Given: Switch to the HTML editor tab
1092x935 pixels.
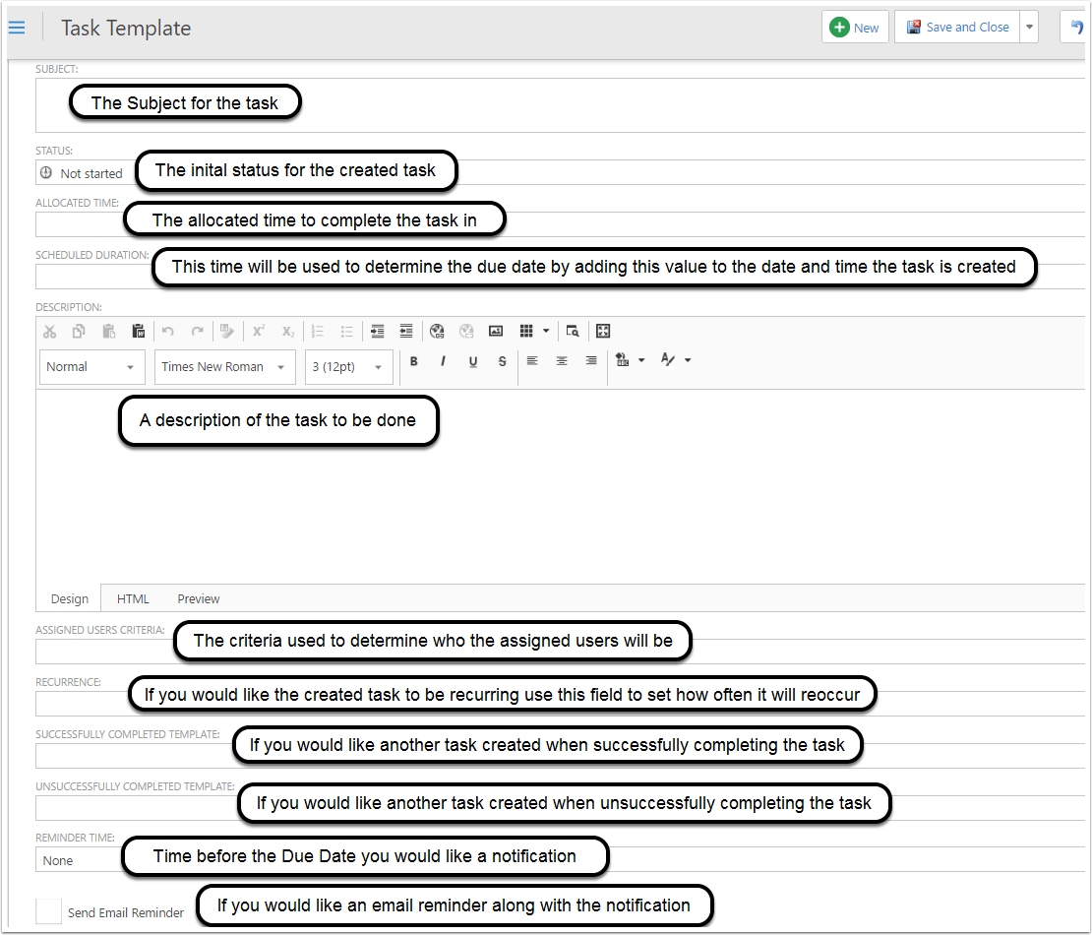Looking at the screenshot, I should (133, 598).
